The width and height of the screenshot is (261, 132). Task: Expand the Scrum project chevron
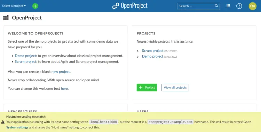click(138, 51)
